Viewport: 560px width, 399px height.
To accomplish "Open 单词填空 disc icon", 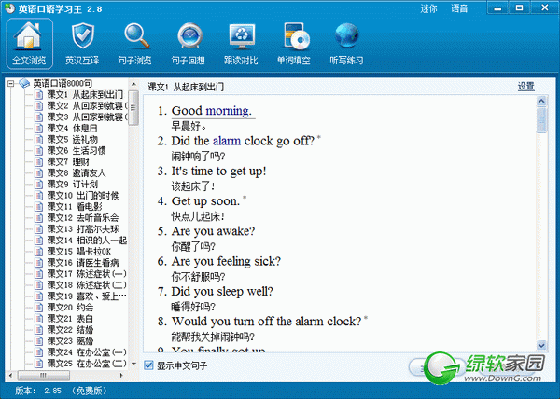I will (x=294, y=43).
